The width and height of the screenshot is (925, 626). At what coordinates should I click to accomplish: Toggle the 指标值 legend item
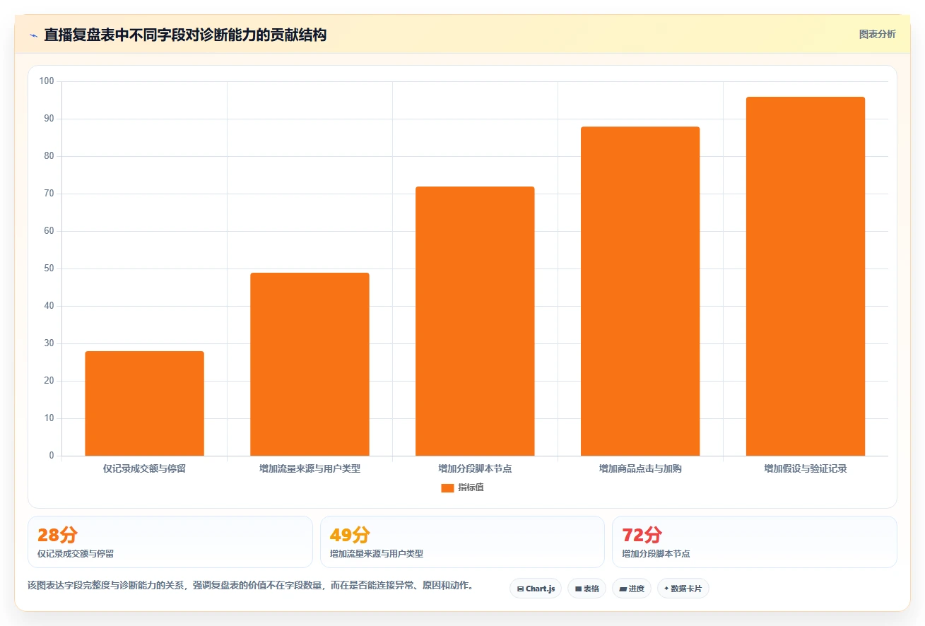click(x=462, y=488)
